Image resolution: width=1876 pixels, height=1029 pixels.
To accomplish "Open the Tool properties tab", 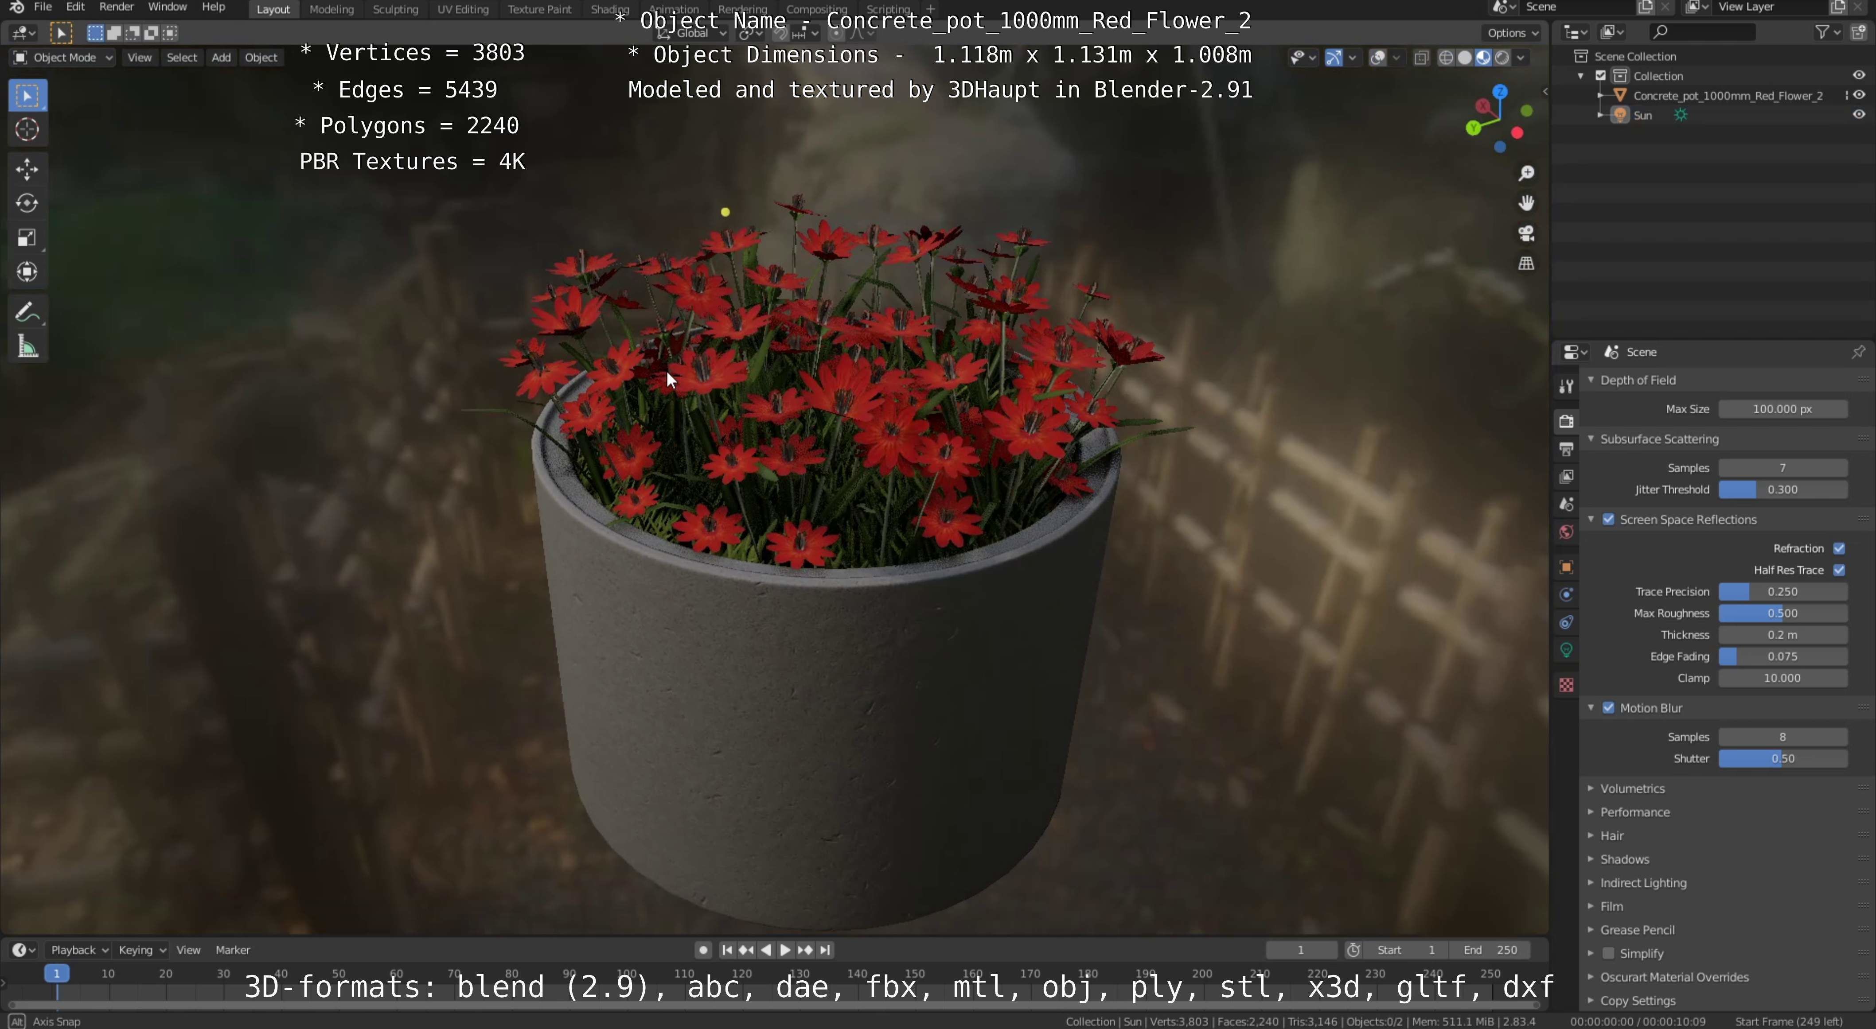I will (x=1567, y=386).
